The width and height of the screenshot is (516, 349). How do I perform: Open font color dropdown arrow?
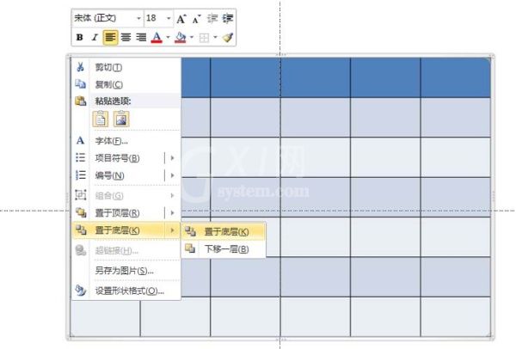(168, 37)
